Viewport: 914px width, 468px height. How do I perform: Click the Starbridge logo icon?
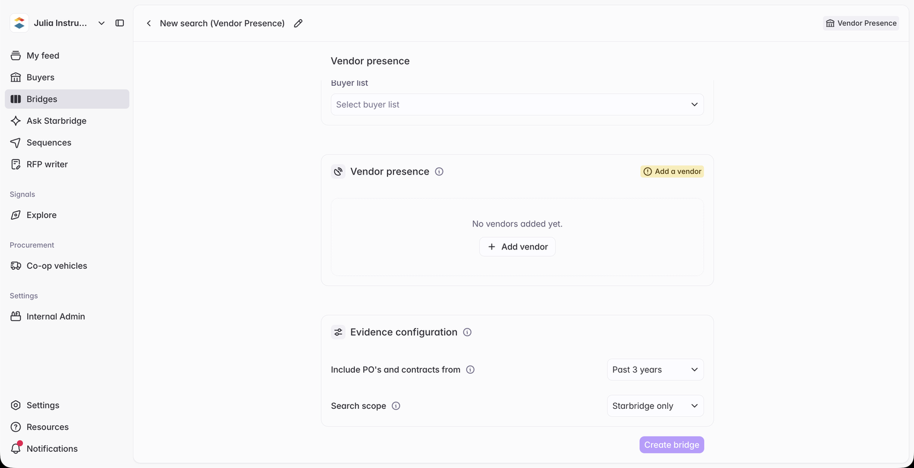click(19, 23)
